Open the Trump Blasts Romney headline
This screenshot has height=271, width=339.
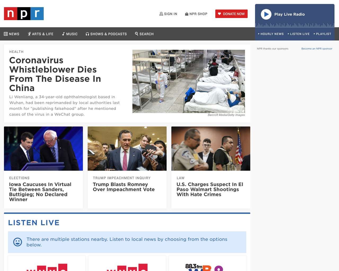pyautogui.click(x=124, y=187)
